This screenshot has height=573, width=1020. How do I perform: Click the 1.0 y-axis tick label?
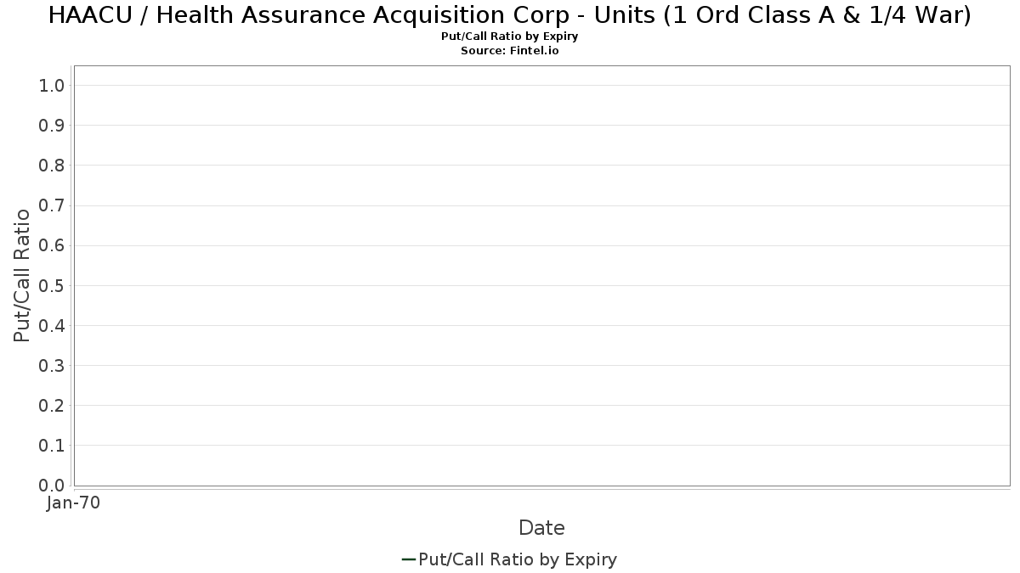[x=52, y=86]
